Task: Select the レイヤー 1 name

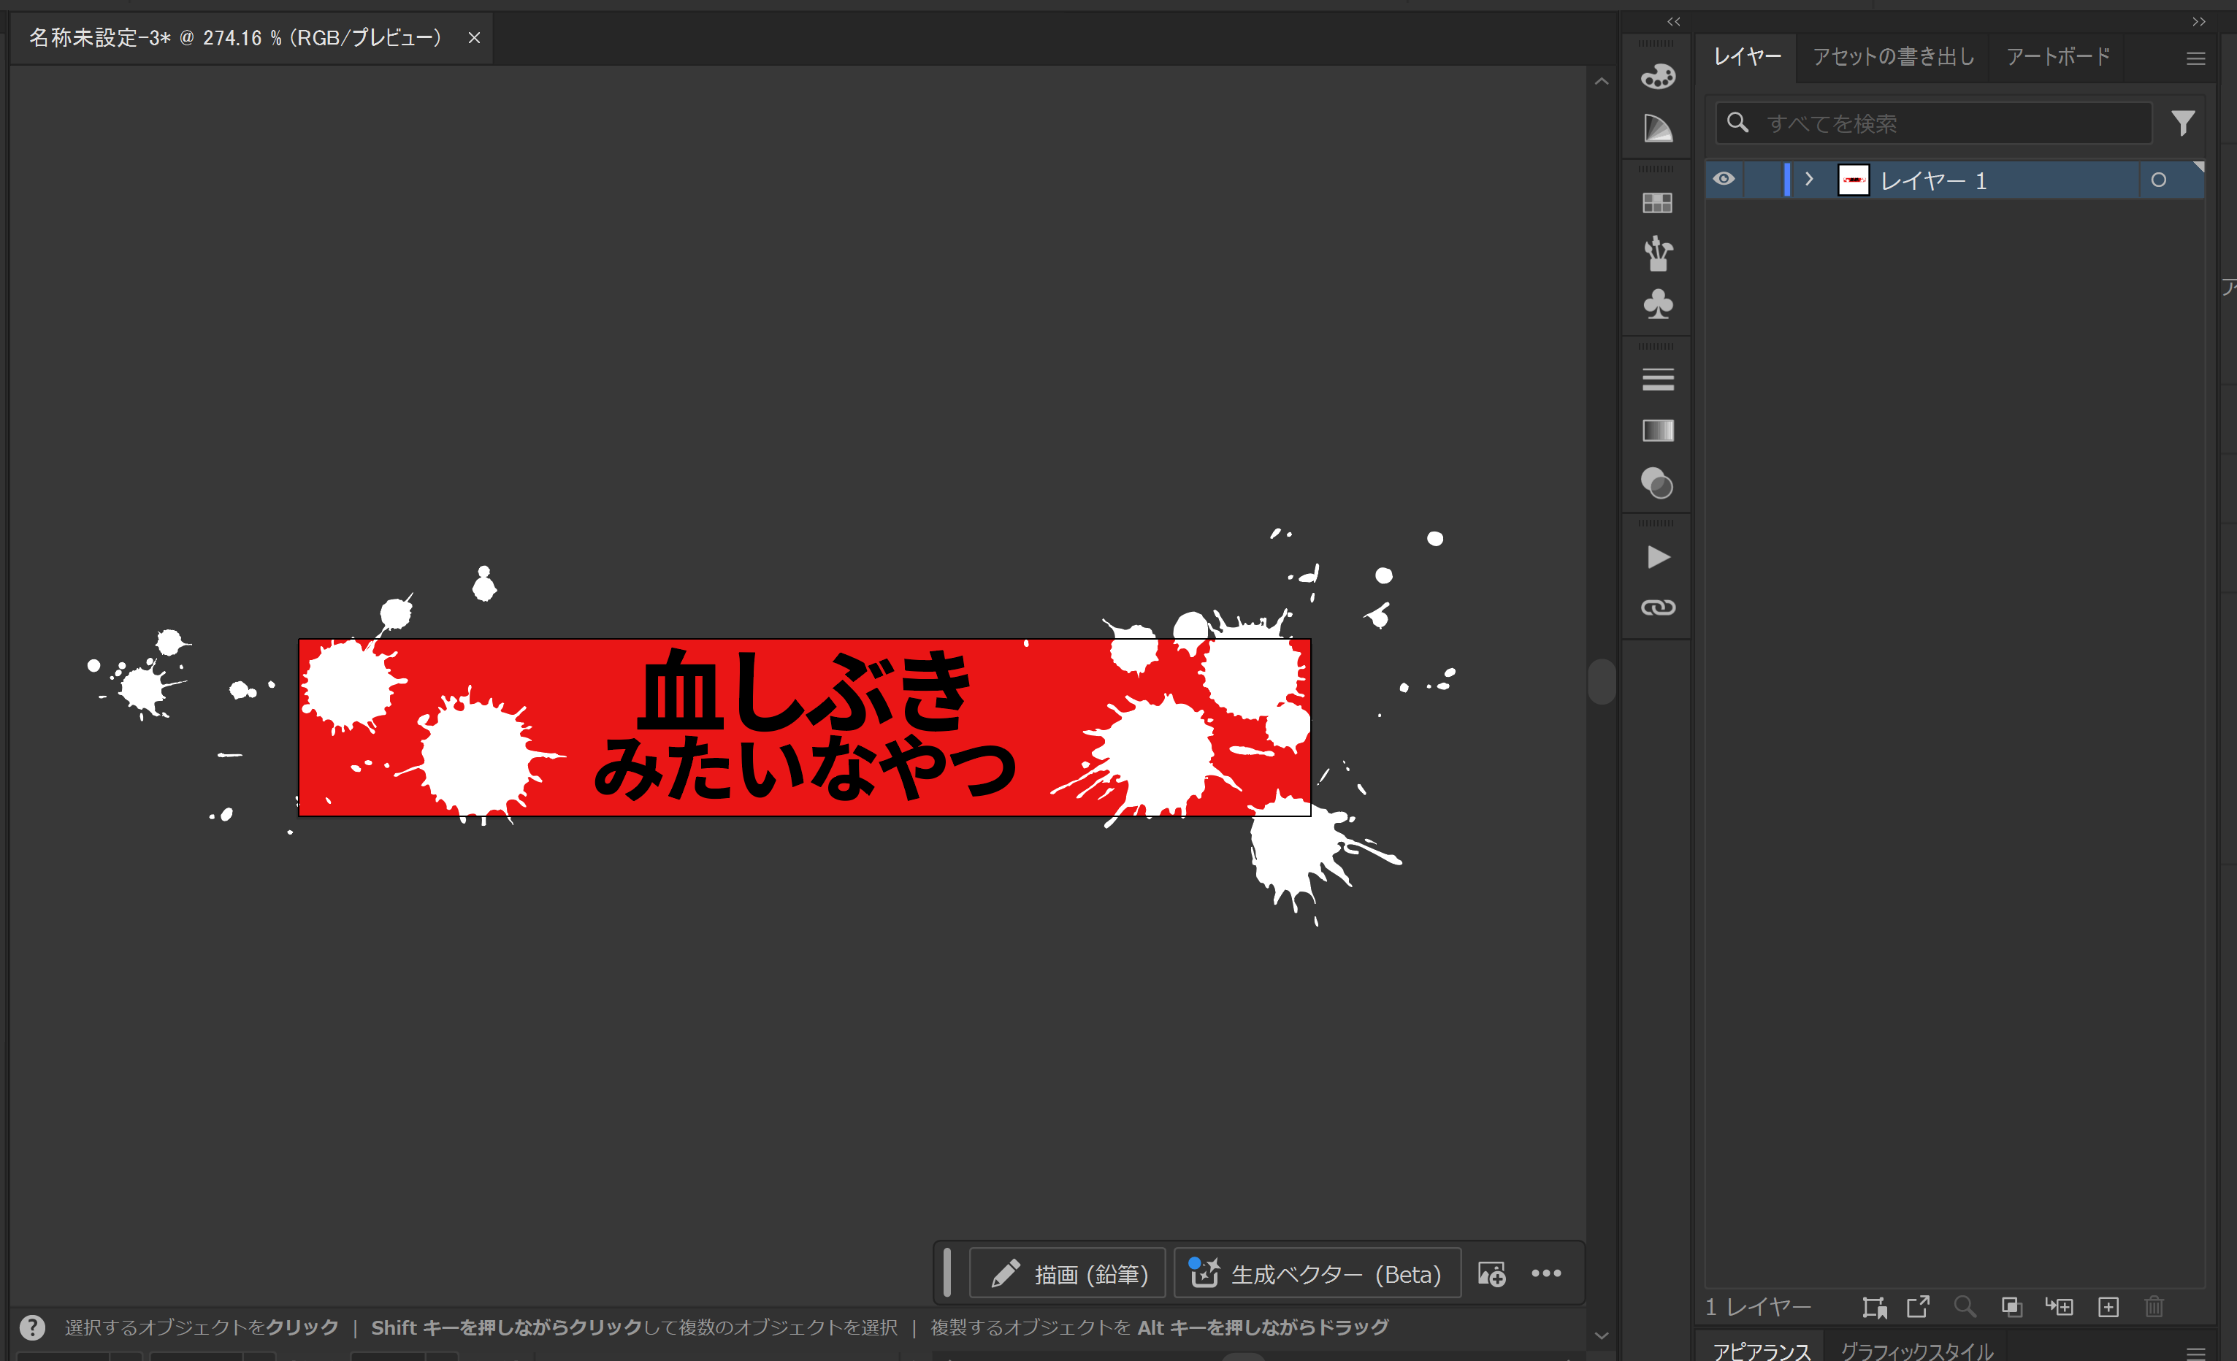Action: pyautogui.click(x=1933, y=180)
